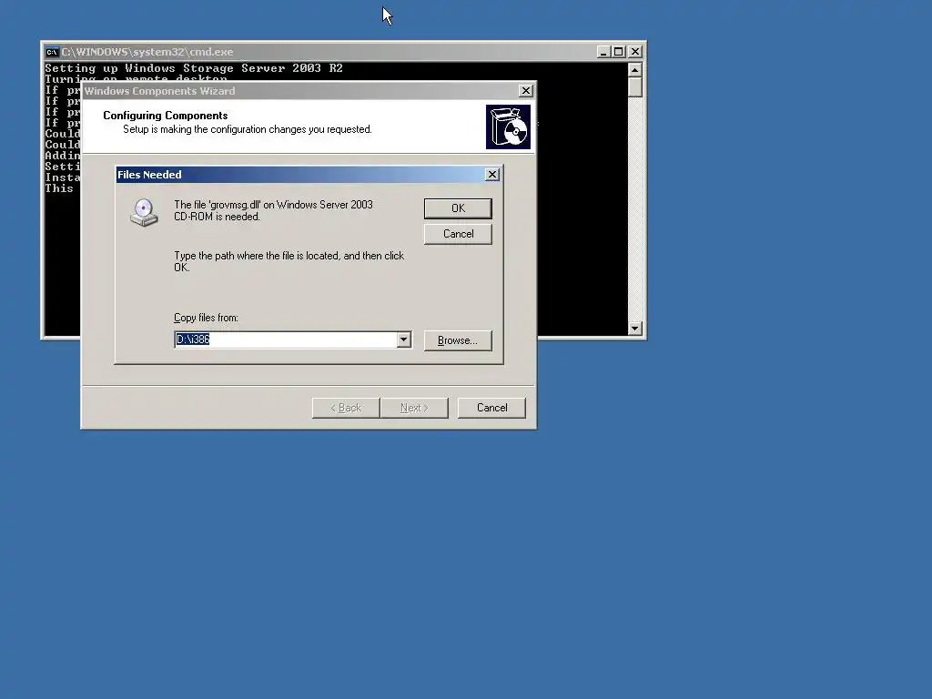Expand the Copy files from dropdown

403,339
